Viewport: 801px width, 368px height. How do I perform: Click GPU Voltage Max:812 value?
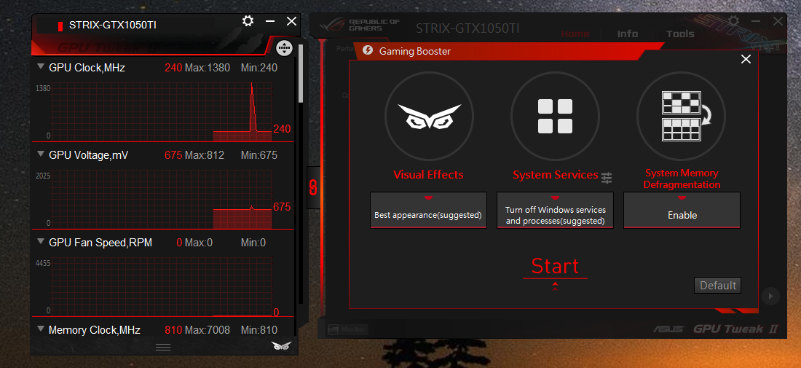pos(205,155)
